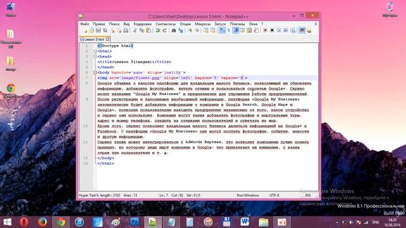
Task: Close the Lesson 5.html tab
Action: (x=107, y=39)
